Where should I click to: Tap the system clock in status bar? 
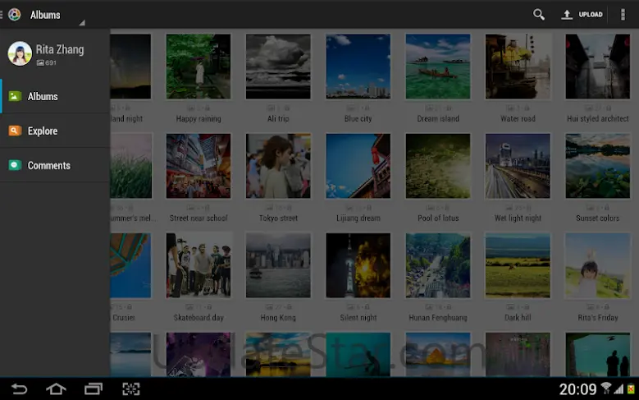click(577, 389)
